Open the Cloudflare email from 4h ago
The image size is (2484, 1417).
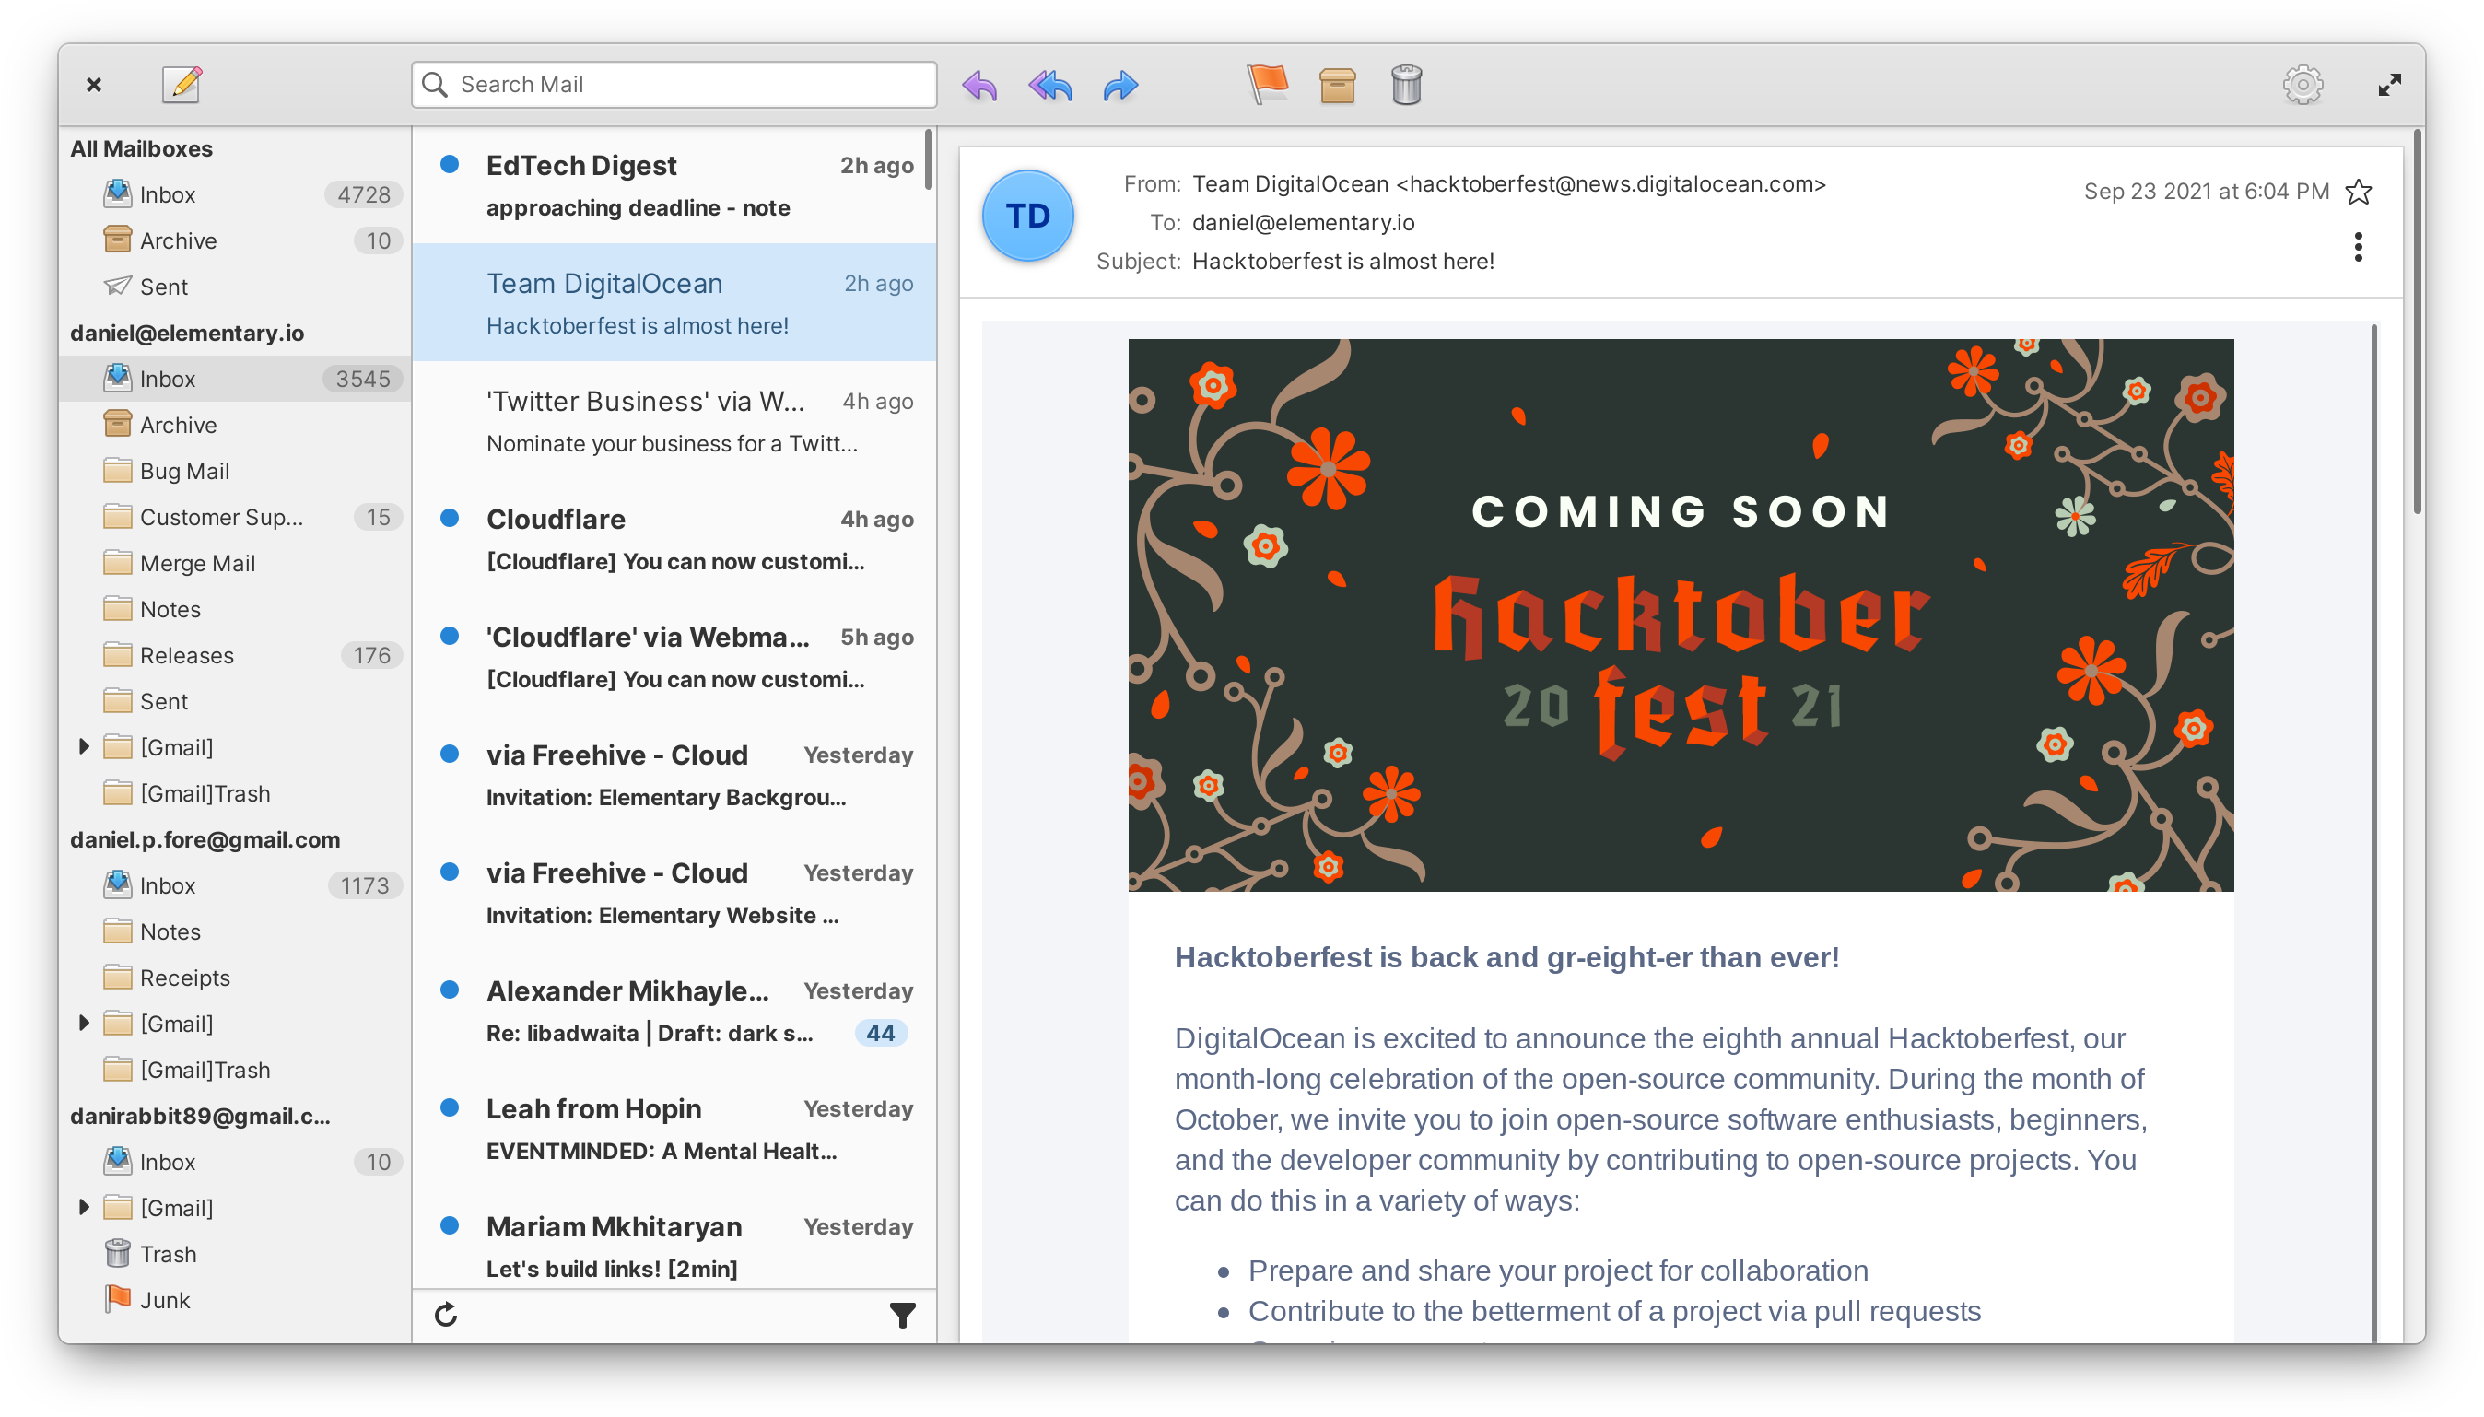(x=674, y=539)
